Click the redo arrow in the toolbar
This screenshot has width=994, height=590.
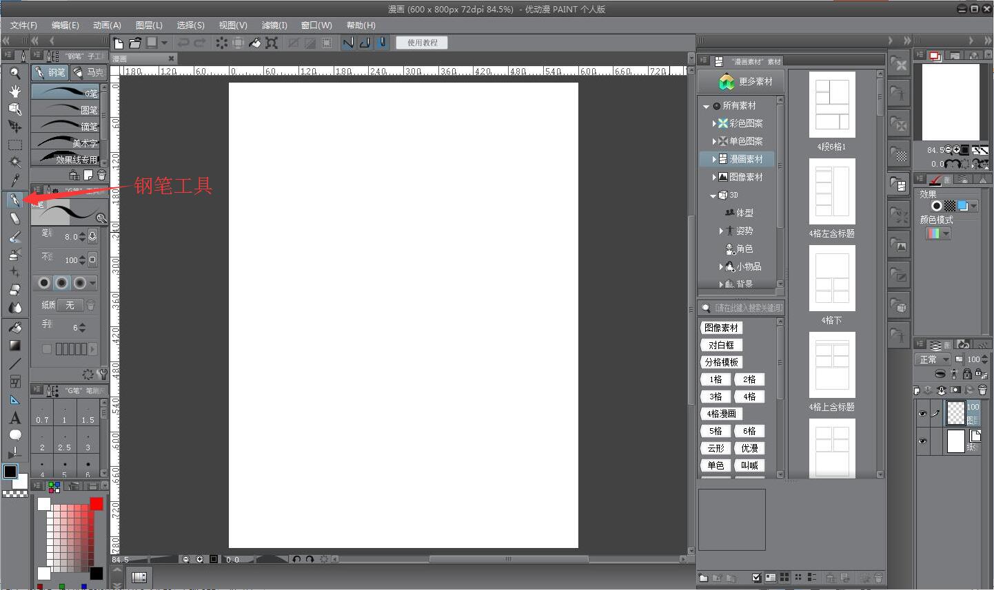[200, 43]
